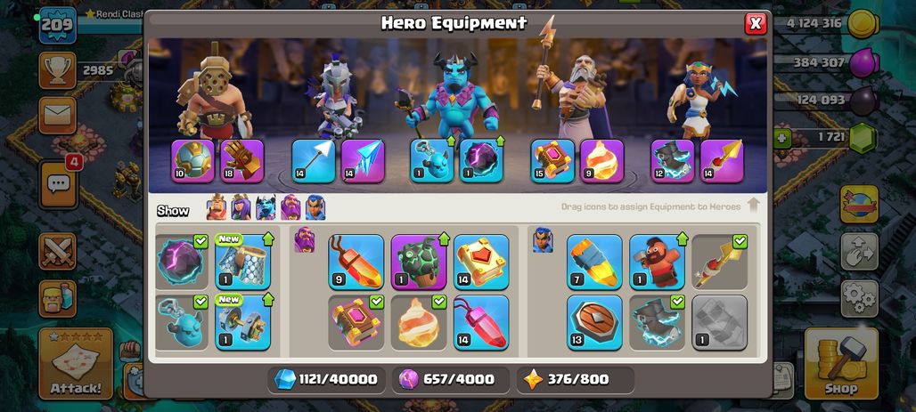The width and height of the screenshot is (916, 412).
Task: Select the Royal Gem equipment level 13
Action: (594, 323)
